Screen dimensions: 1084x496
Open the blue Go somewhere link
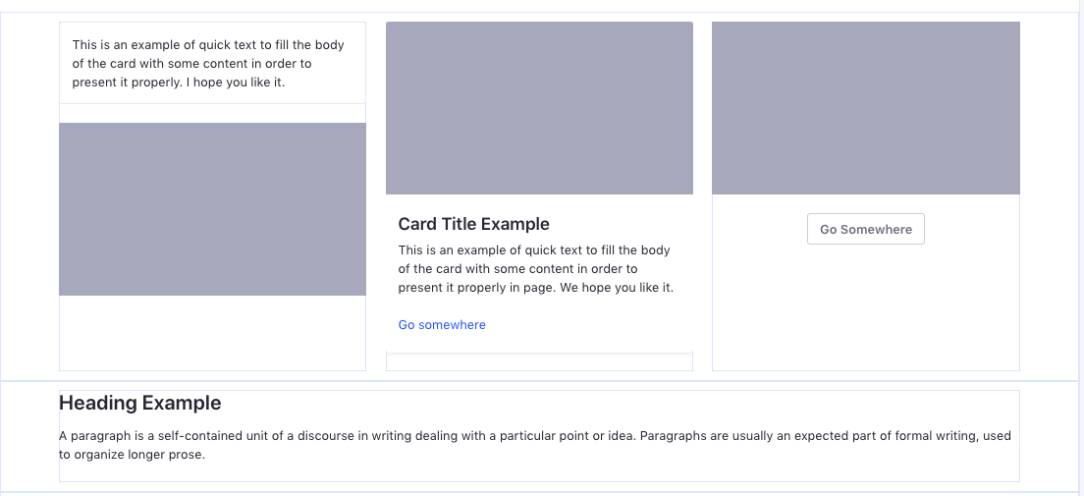point(442,324)
